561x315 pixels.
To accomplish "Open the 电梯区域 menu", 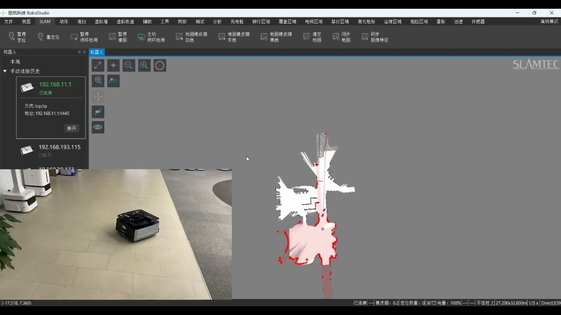I will (x=314, y=21).
